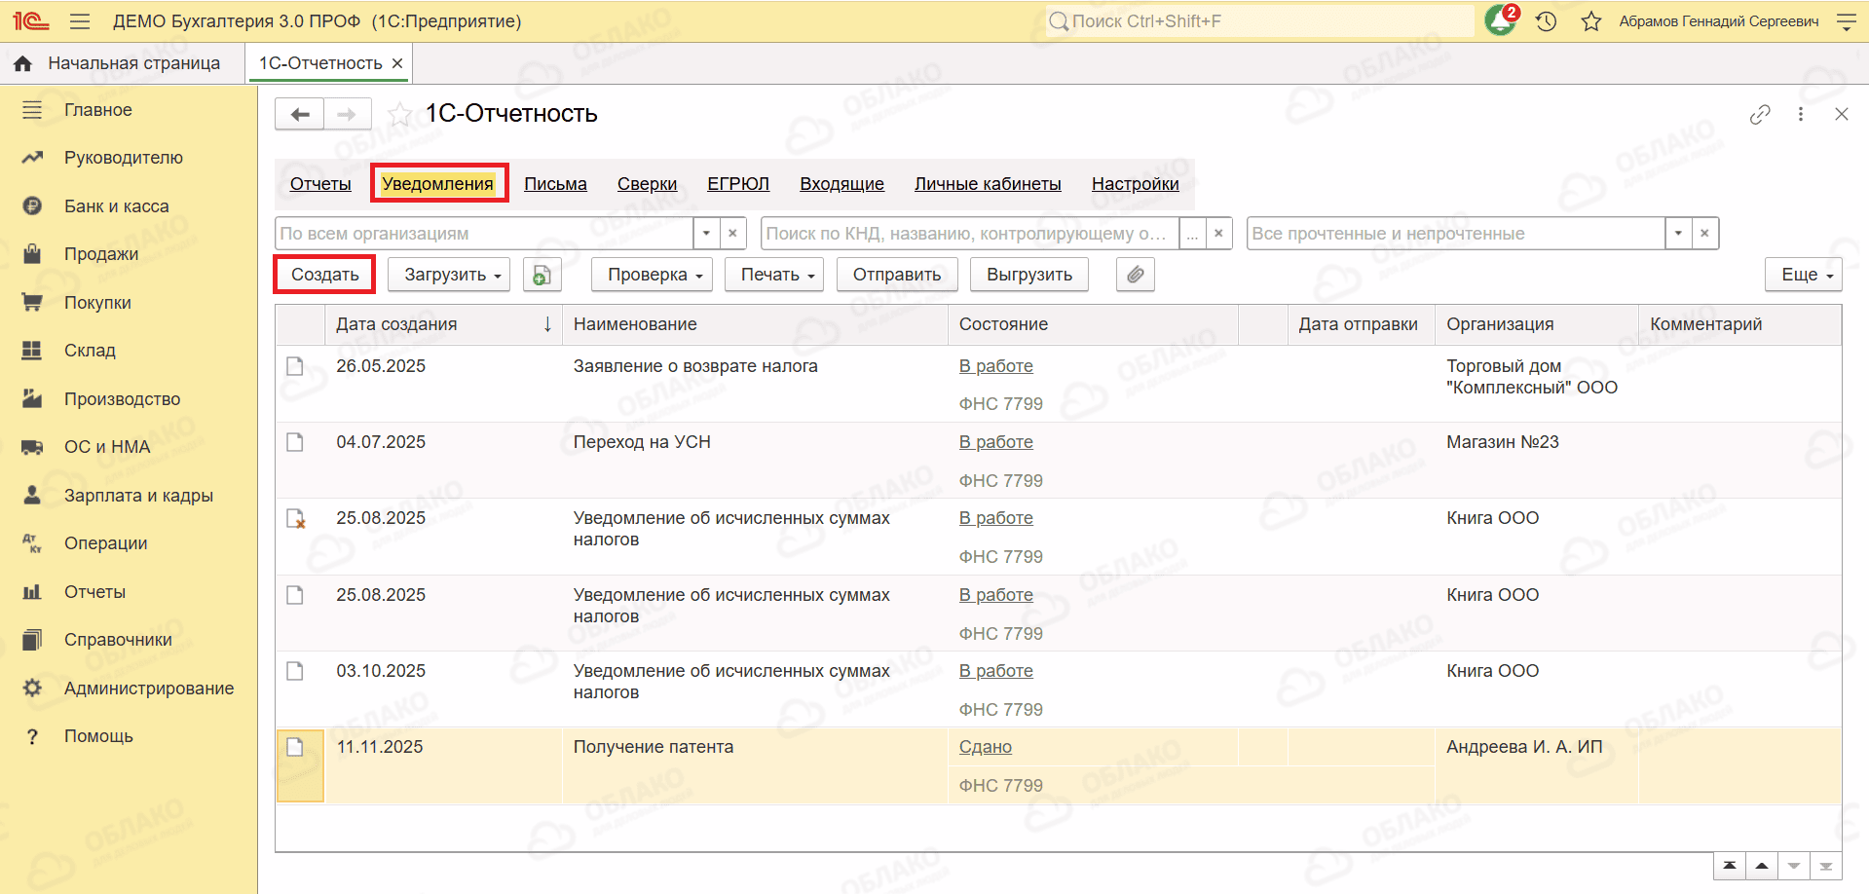Image resolution: width=1869 pixels, height=894 pixels.
Task: Click the document icon of Переход на УСН row
Action: pos(295,442)
